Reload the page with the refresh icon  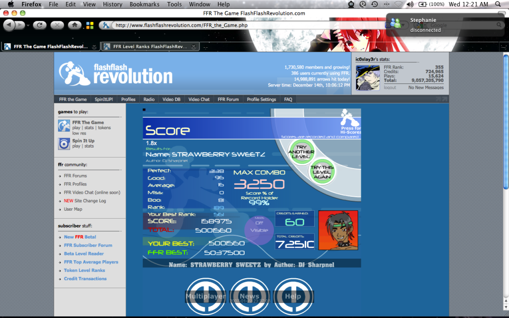41,25
